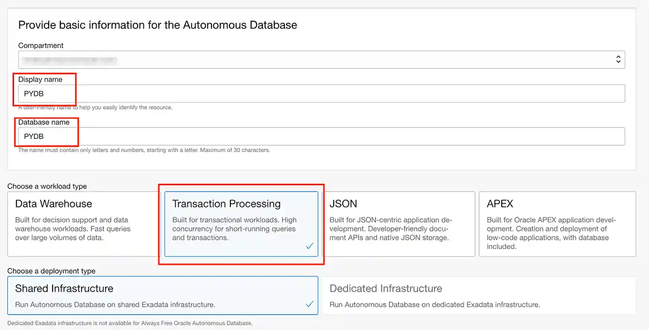Screen dimensions: 649x330
Task: Select the Data Warehouse workload type
Action: point(82,225)
